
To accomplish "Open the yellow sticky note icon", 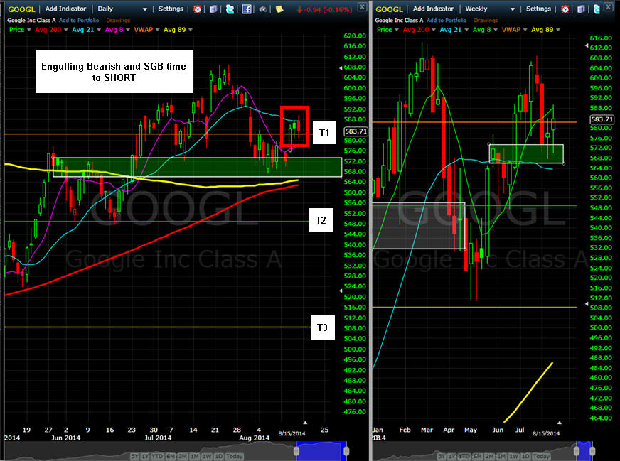I will 279,9.
